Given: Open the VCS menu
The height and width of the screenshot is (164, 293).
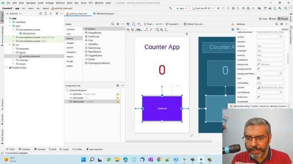Looking at the screenshot, I should 91,3.
